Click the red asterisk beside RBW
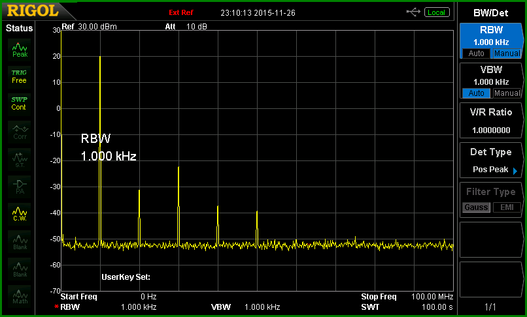The height and width of the screenshot is (317, 527). tap(56, 307)
